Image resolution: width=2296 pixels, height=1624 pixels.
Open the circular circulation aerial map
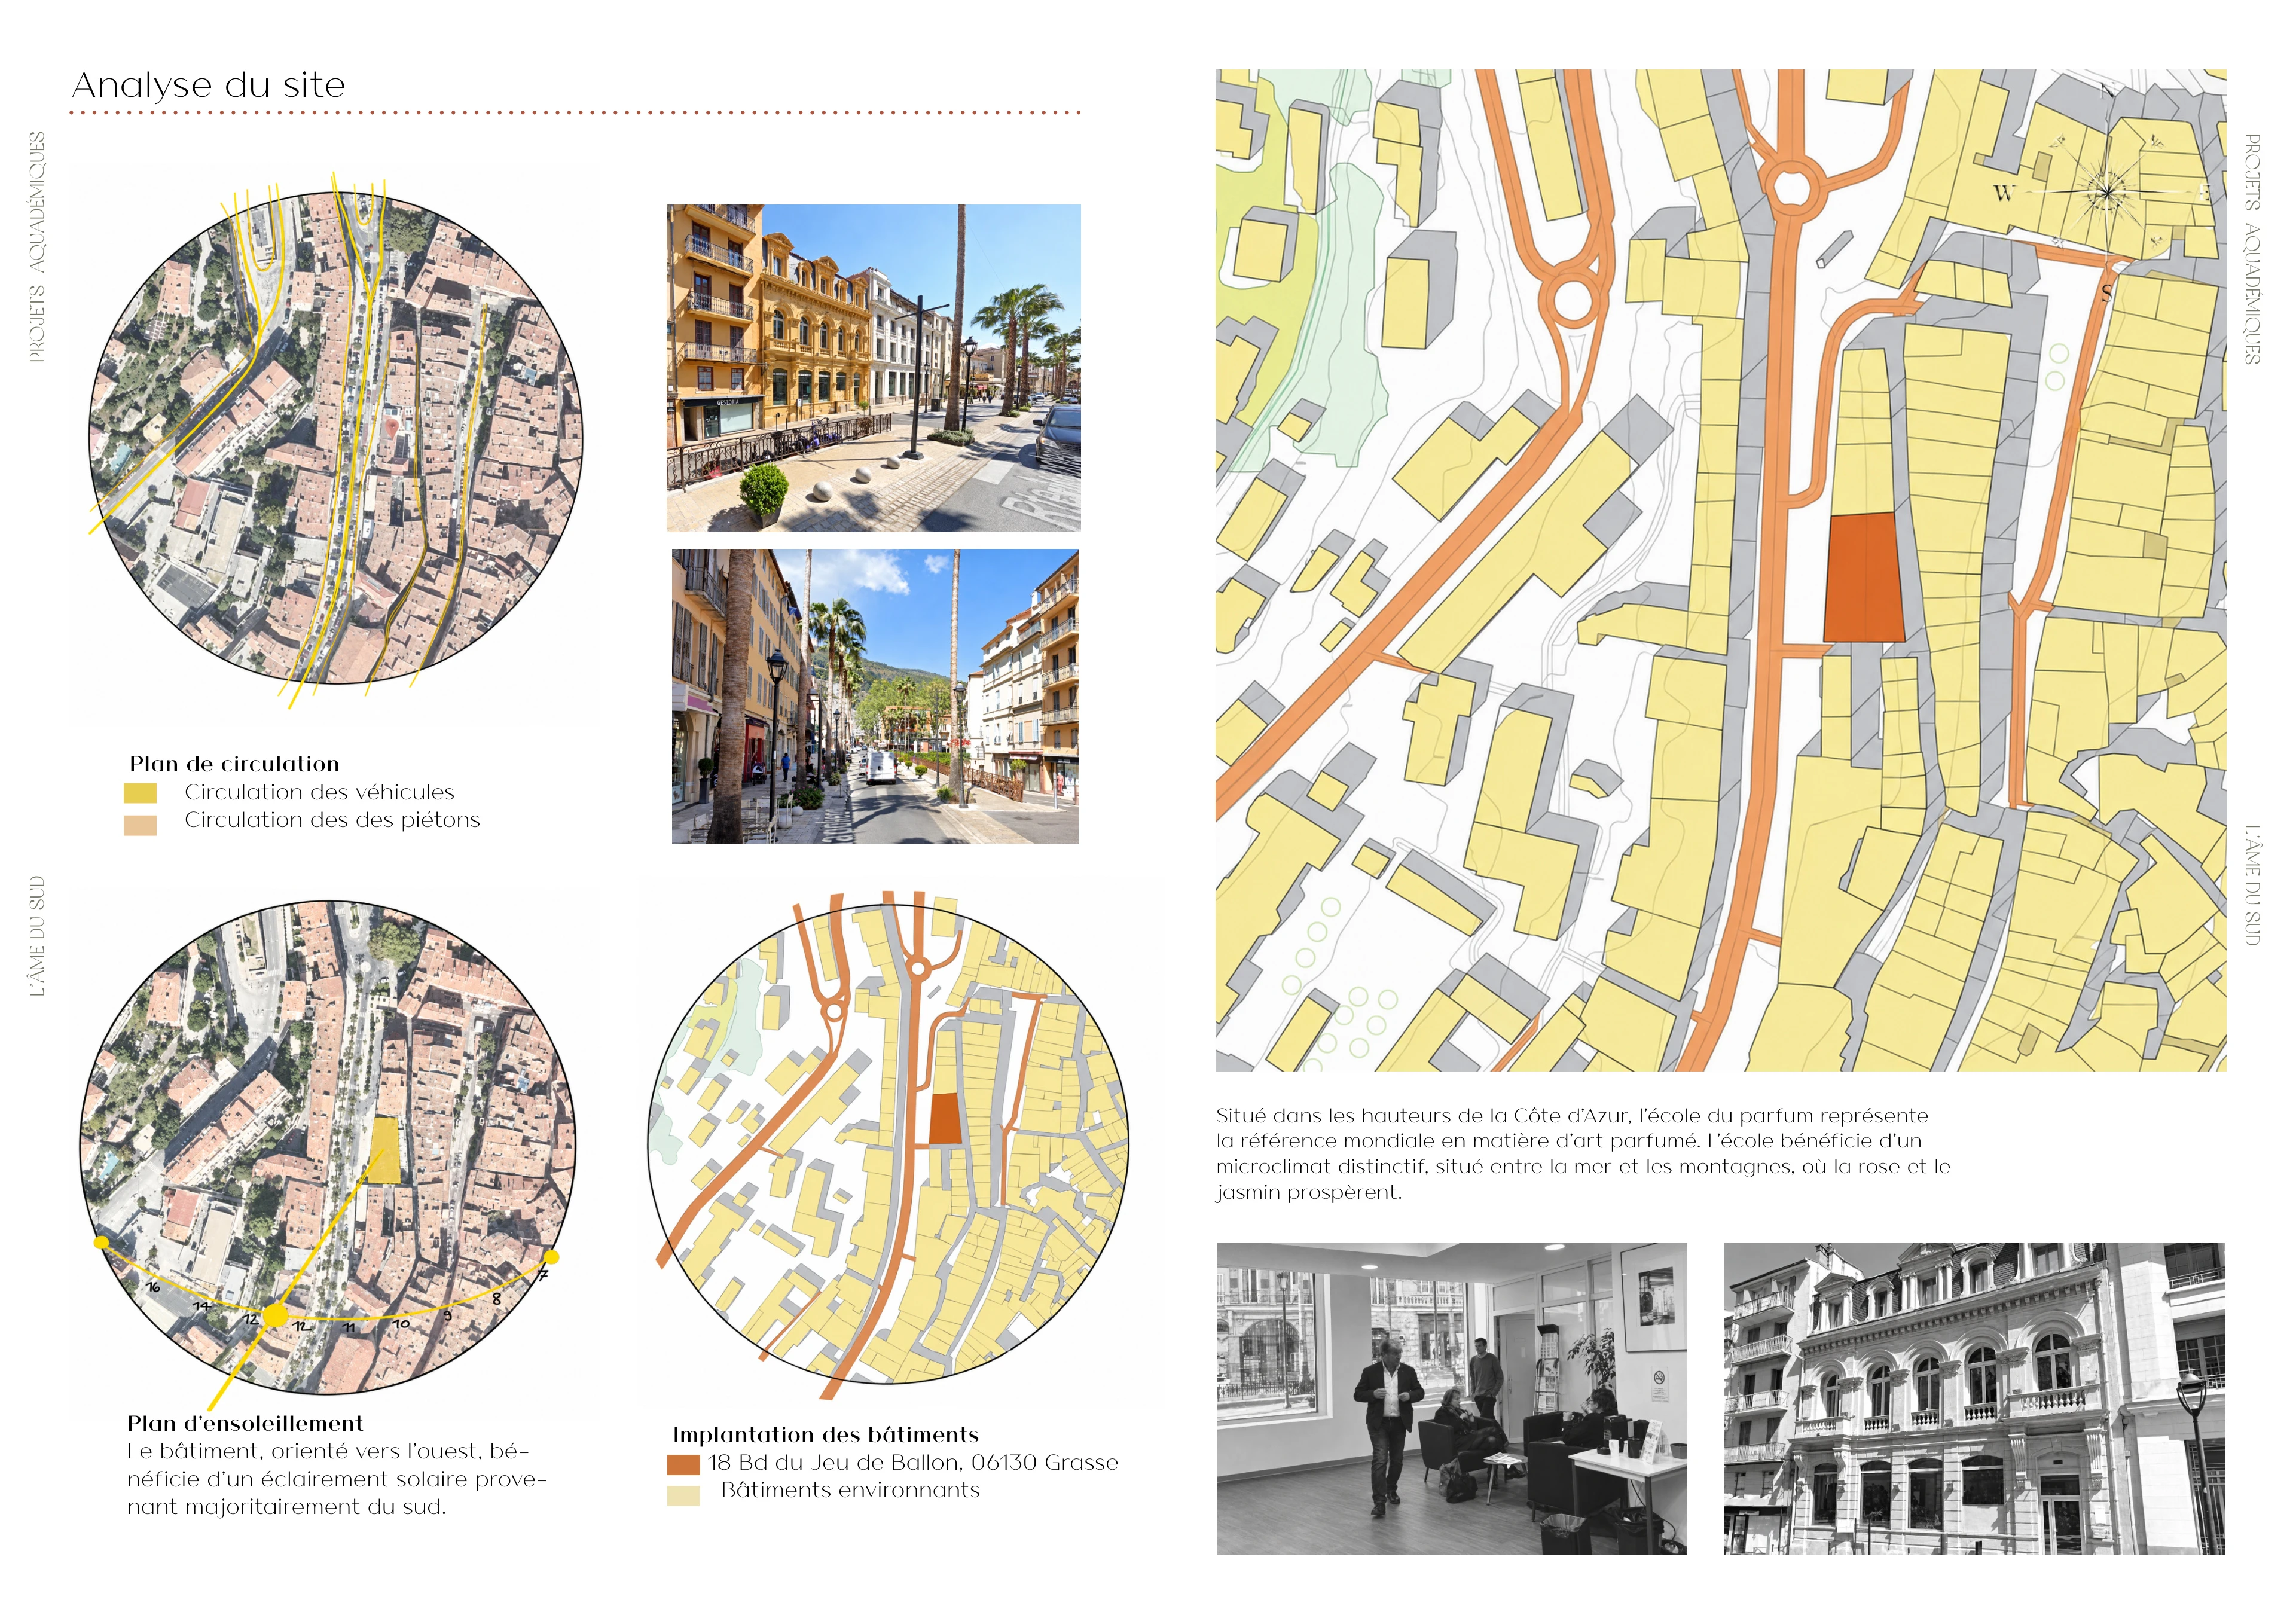tap(336, 438)
